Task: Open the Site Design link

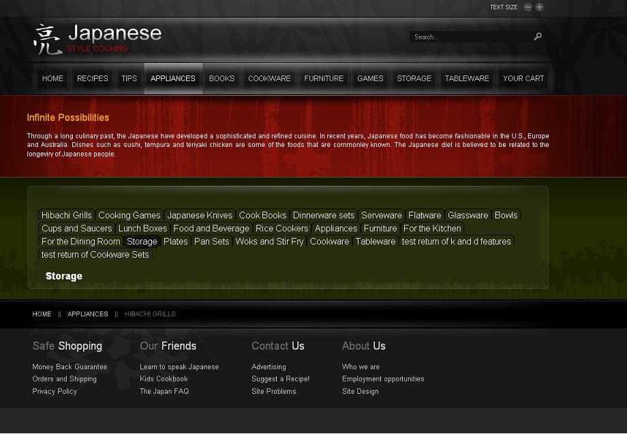Action: (361, 391)
